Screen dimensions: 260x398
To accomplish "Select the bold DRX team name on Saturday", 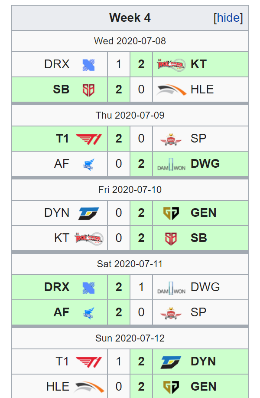I will pyautogui.click(x=57, y=287).
